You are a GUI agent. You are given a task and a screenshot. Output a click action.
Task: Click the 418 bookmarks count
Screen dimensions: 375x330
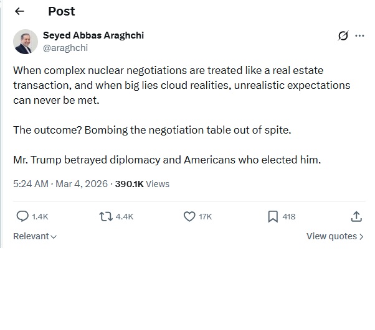point(289,217)
